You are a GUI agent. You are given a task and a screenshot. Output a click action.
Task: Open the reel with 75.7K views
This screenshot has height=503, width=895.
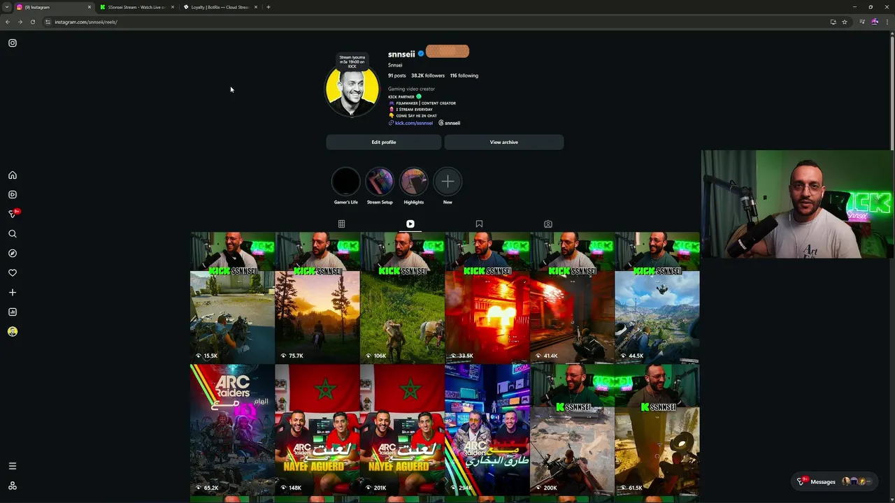(x=317, y=298)
